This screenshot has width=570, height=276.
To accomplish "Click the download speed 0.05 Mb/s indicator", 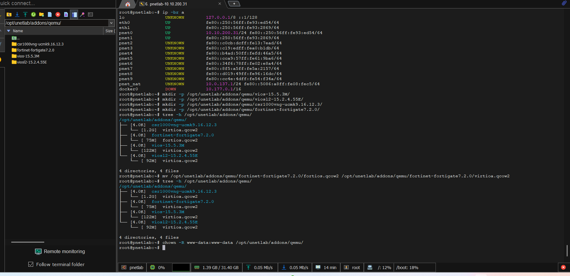I will 295,268.
